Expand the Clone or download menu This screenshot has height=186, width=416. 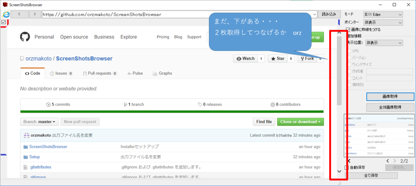coord(300,122)
